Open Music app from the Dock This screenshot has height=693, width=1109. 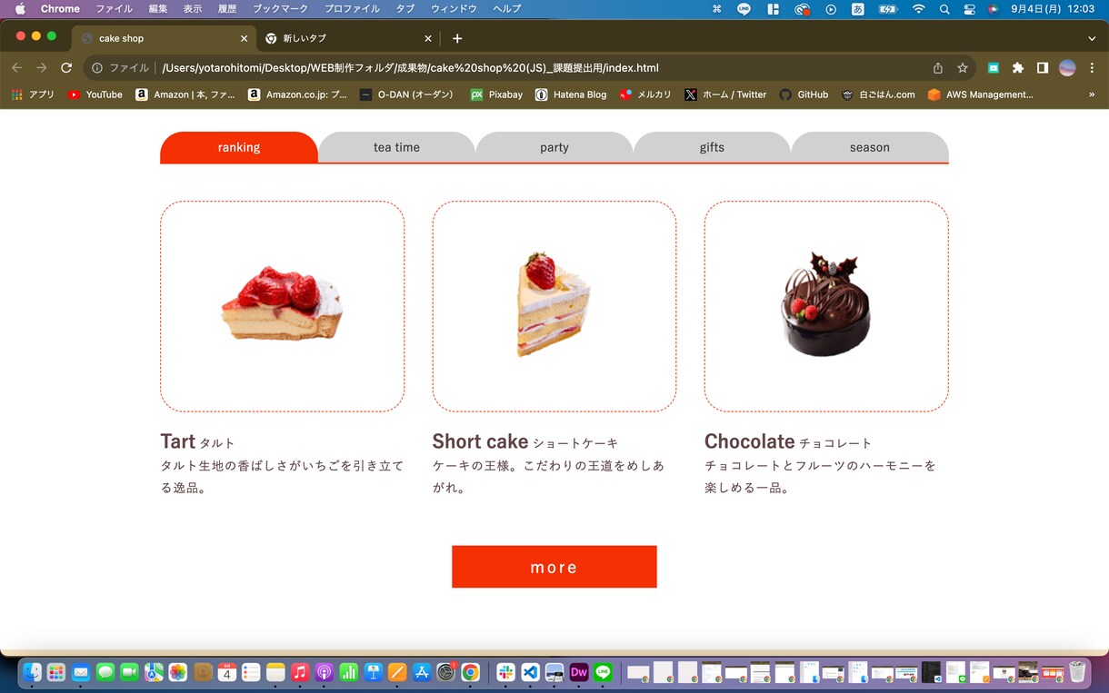300,672
